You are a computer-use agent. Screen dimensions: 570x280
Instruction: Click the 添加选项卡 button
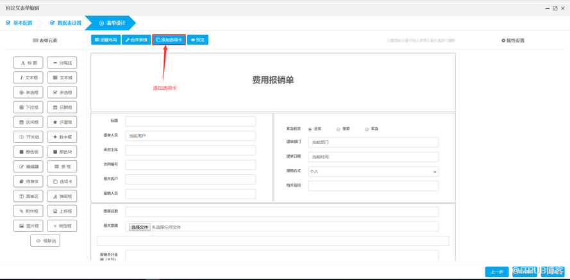tap(169, 40)
